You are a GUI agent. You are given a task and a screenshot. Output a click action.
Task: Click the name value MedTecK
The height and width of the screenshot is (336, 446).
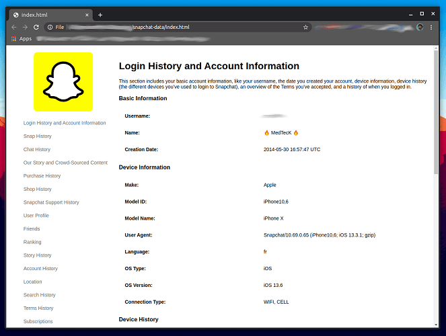[281, 132]
